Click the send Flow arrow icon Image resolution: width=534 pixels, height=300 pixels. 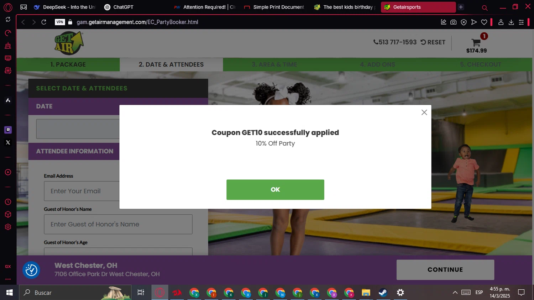click(x=474, y=22)
